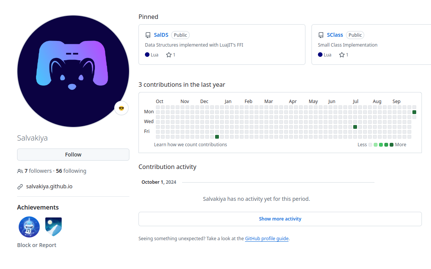
Task: Click the Arctic Code Vault achievement badge
Action: click(53, 227)
